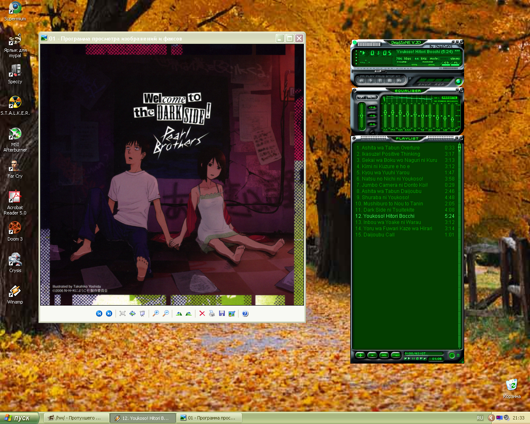The image size is (530, 424).
Task: Click the Winamp previous track button
Action: pyautogui.click(x=362, y=81)
